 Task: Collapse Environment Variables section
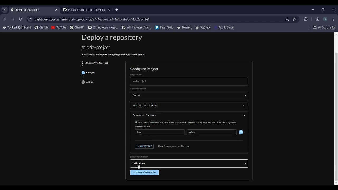[x=189, y=115]
